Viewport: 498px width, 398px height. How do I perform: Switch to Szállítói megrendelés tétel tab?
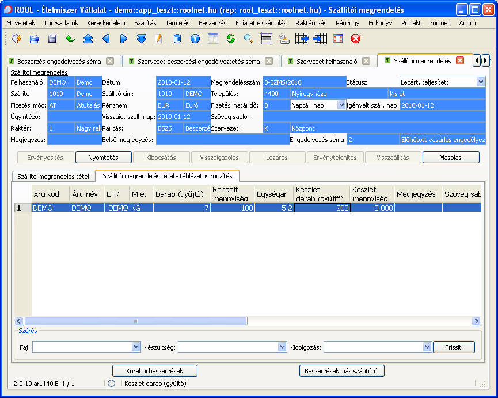pyautogui.click(x=53, y=176)
